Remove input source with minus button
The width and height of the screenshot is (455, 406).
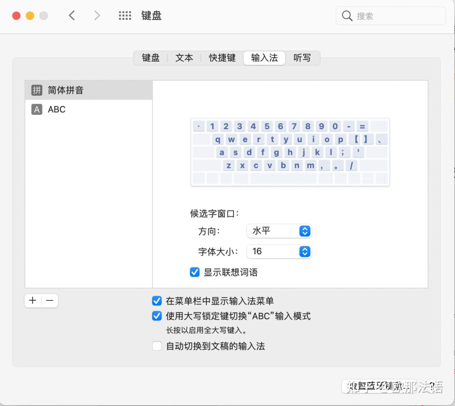tap(50, 300)
